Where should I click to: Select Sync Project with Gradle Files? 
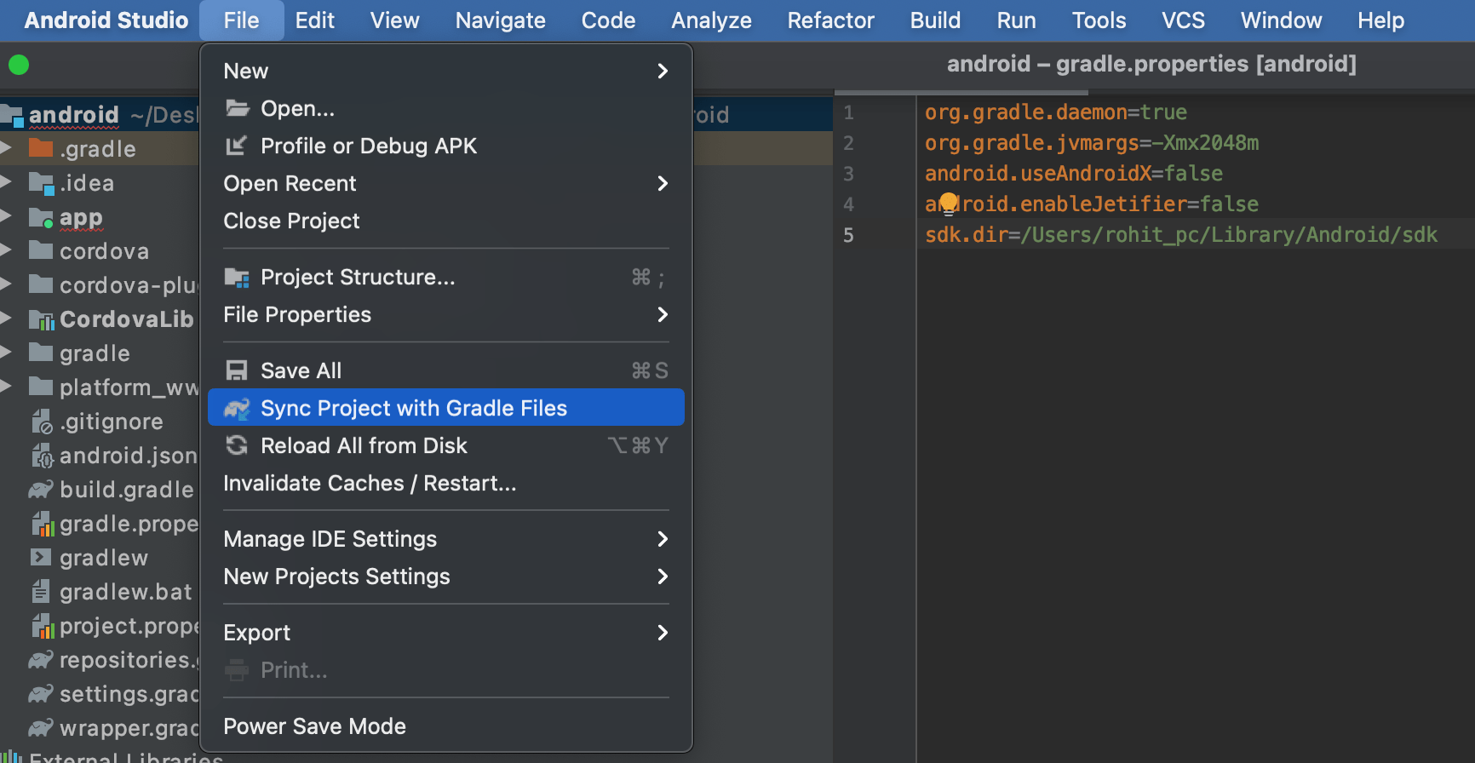click(446, 408)
